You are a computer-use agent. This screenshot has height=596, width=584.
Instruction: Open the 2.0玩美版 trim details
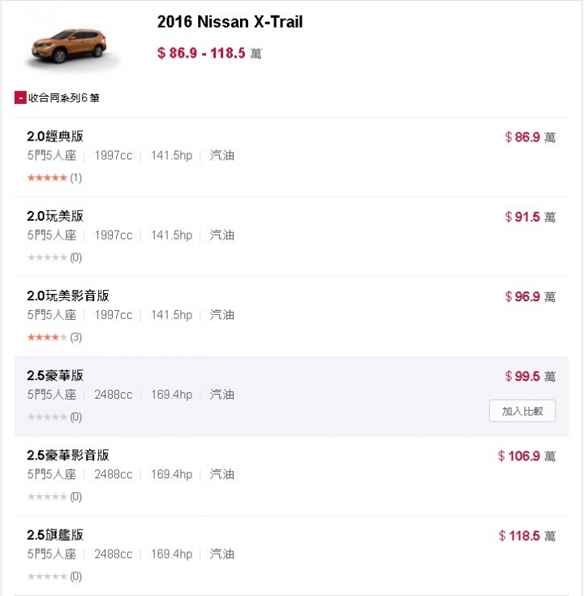pyautogui.click(x=55, y=216)
